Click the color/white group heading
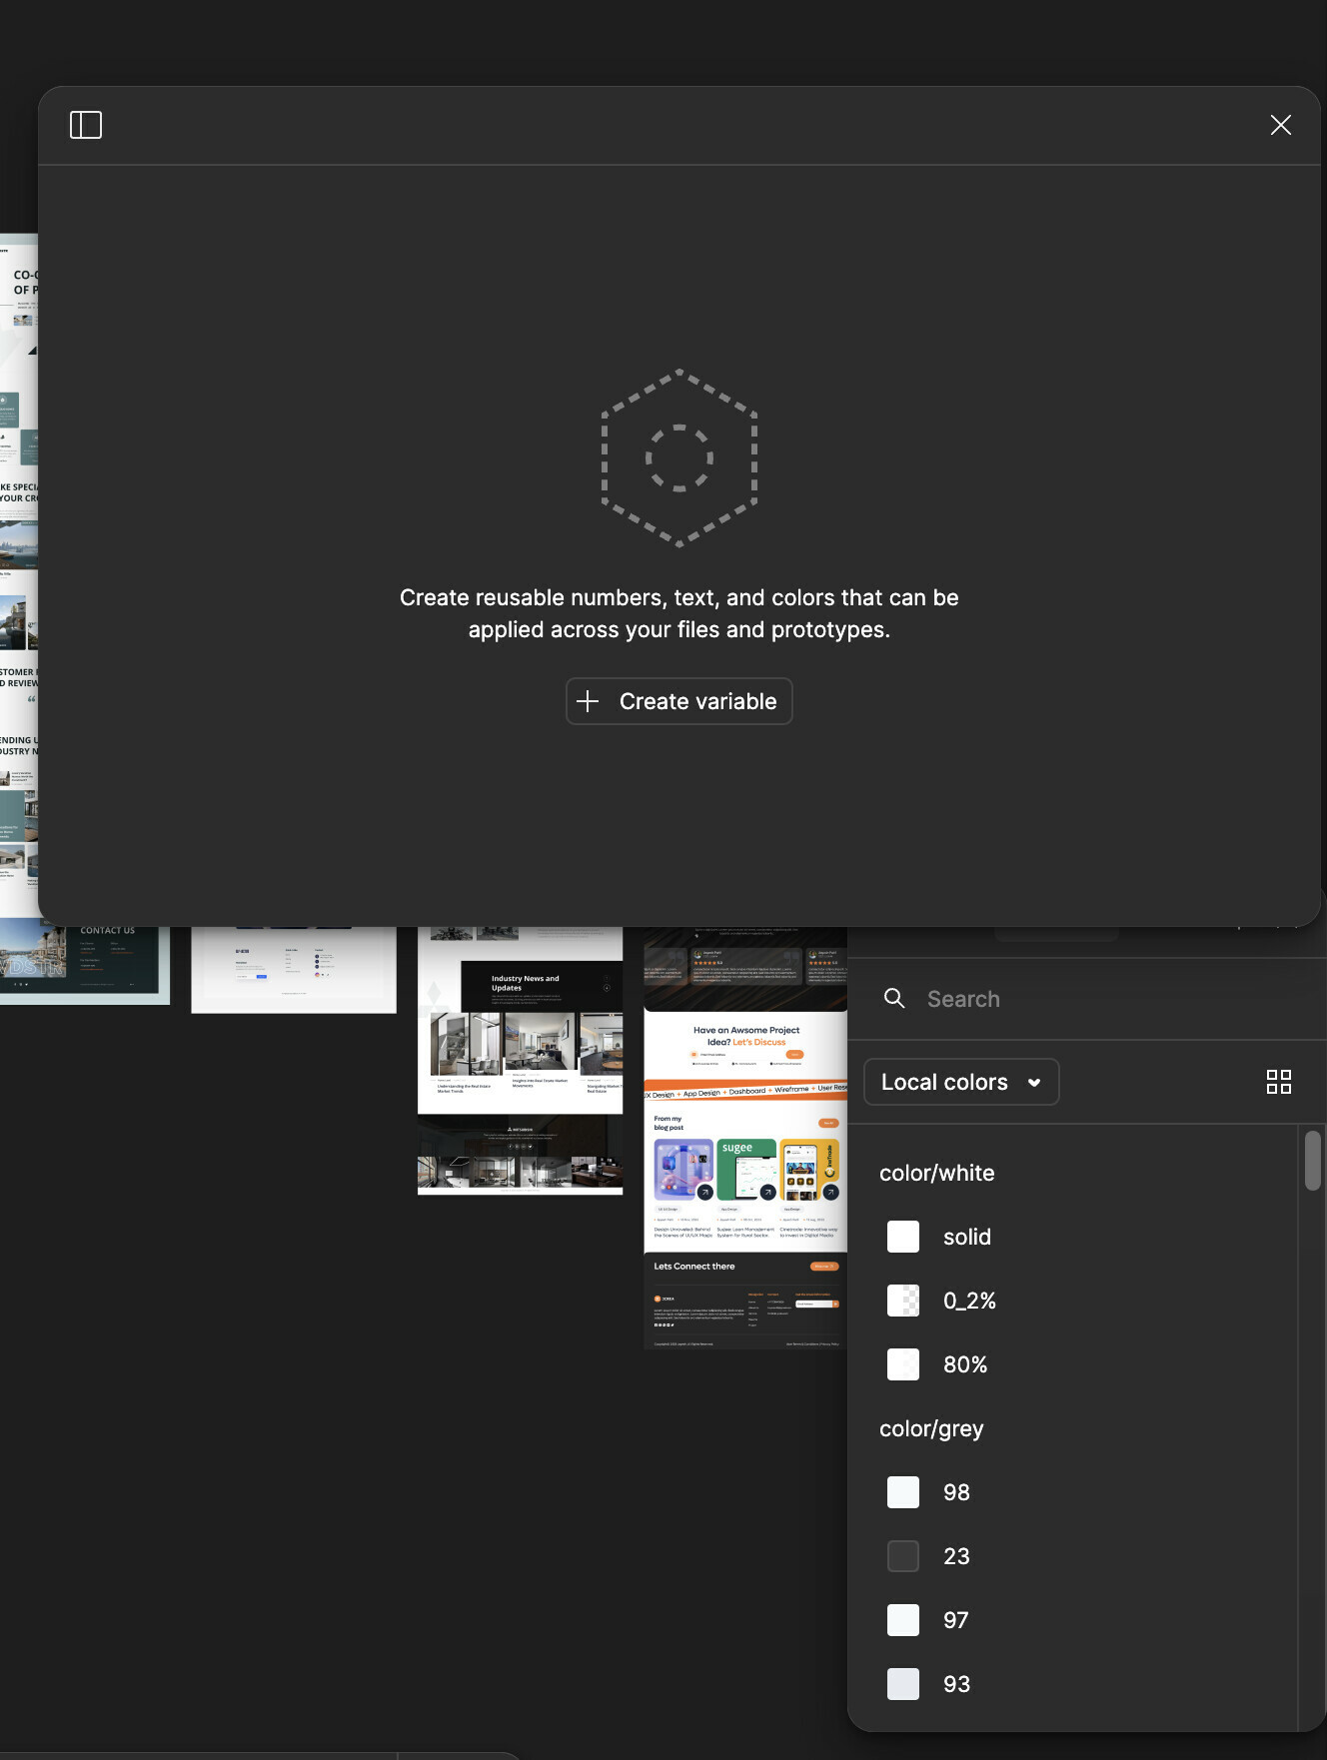 coord(936,1173)
